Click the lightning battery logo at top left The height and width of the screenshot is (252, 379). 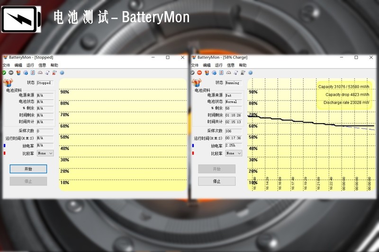coord(21,19)
